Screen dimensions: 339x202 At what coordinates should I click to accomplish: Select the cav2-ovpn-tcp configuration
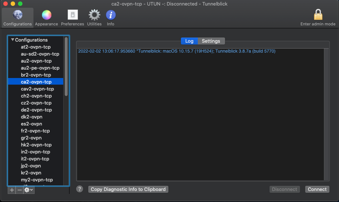[x=36, y=89]
